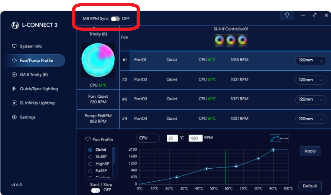The image size is (331, 195).
Task: Open GA II Trinity (R) page
Action: coord(34,75)
